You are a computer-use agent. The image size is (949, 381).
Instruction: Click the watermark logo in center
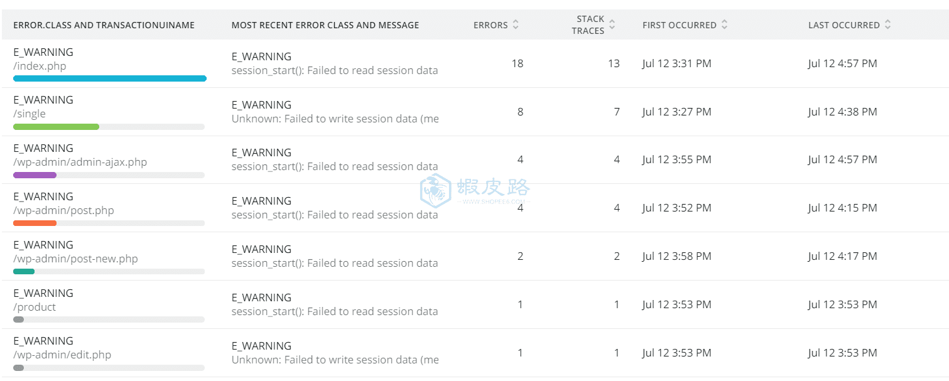tap(435, 191)
